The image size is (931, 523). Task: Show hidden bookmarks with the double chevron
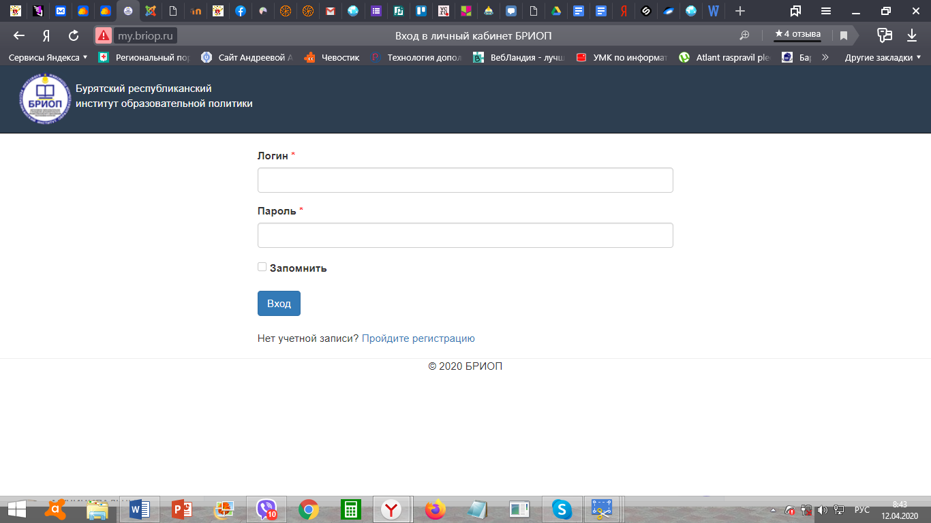point(825,58)
